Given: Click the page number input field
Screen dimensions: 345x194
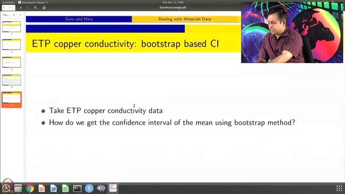Looking at the screenshot, I should click(x=9, y=8).
